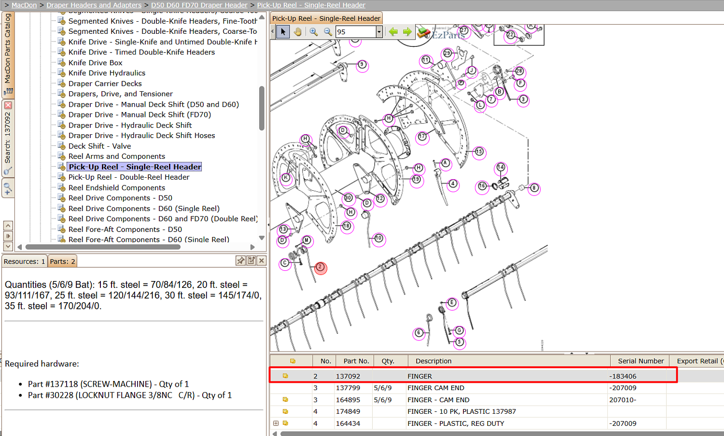
Task: Click callout 15 on the reel diagram
Action: coord(479,152)
